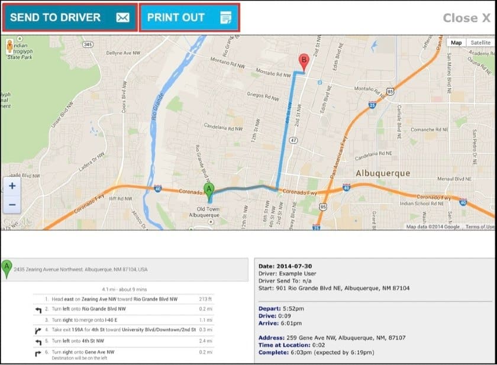Image resolution: width=497 pixels, height=365 pixels.
Task: Open the Terms of Use link
Action: tap(479, 227)
